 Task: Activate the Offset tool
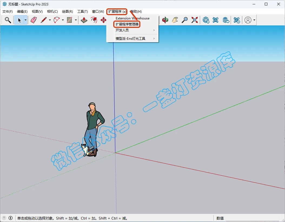(94, 20)
